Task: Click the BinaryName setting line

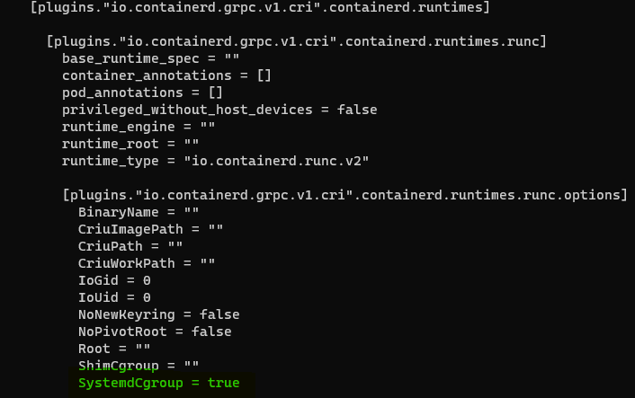Action: click(139, 212)
